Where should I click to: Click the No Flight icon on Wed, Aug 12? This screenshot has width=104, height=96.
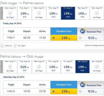[x=39, y=13]
